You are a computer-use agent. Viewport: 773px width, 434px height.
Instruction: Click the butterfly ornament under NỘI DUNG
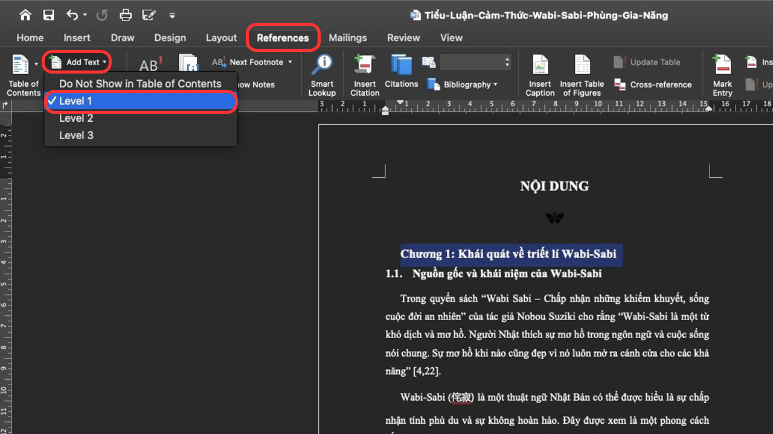pyautogui.click(x=554, y=218)
